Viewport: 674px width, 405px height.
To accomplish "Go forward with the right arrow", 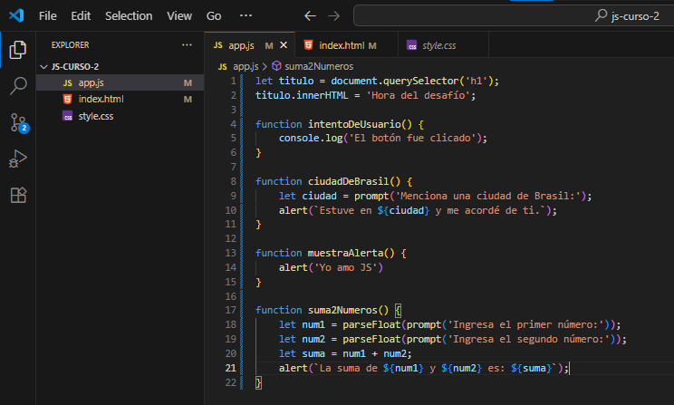I will click(333, 16).
